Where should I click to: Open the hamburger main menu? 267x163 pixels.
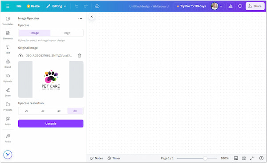point(8,6)
